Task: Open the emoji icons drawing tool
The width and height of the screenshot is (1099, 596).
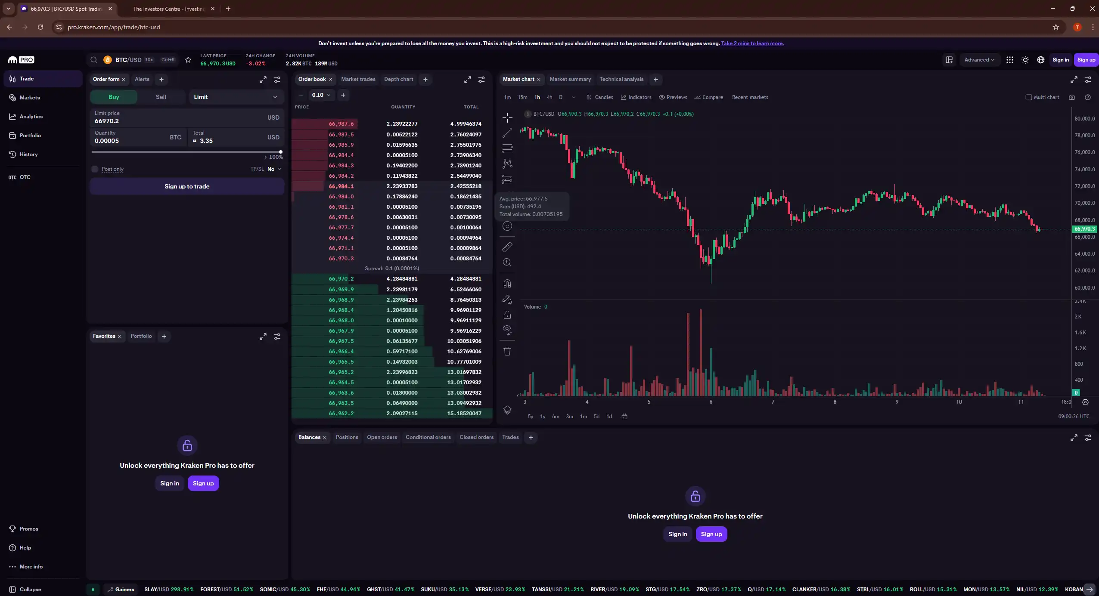Action: [507, 226]
